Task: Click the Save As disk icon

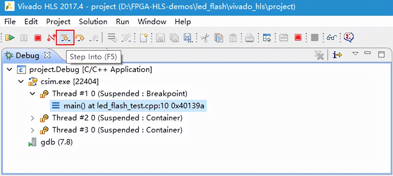Action: click(x=188, y=38)
